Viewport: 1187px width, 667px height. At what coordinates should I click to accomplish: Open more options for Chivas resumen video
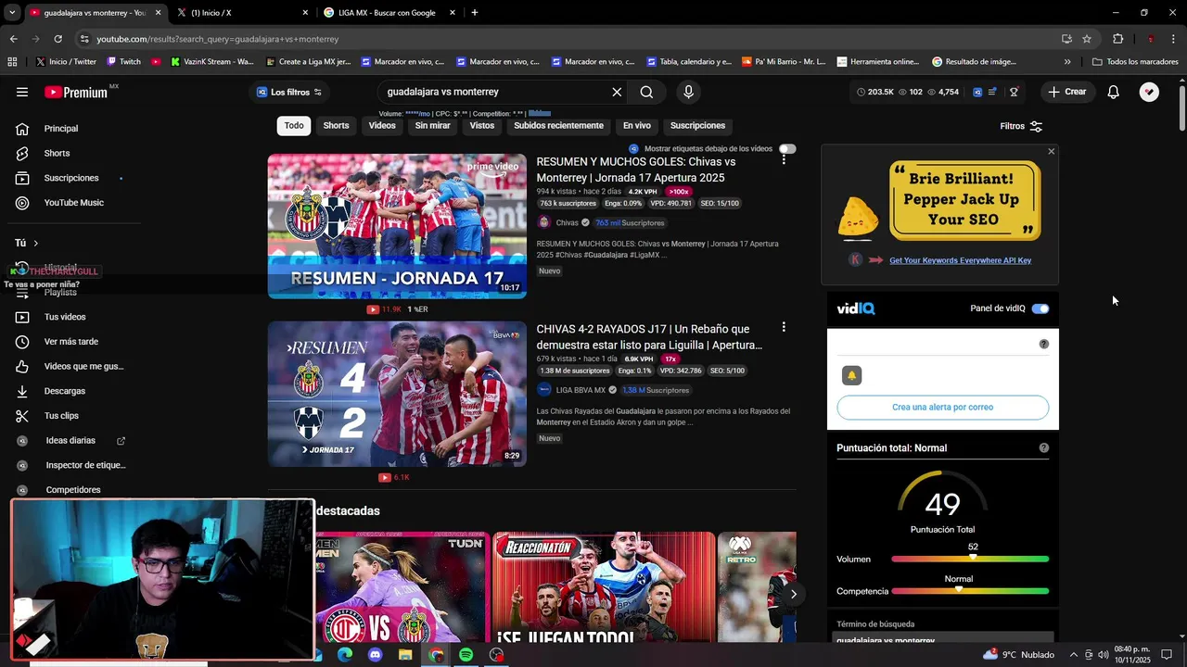[784, 159]
